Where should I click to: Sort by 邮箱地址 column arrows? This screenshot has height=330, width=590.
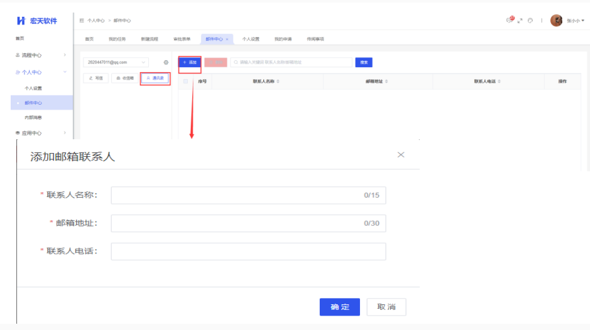point(386,81)
